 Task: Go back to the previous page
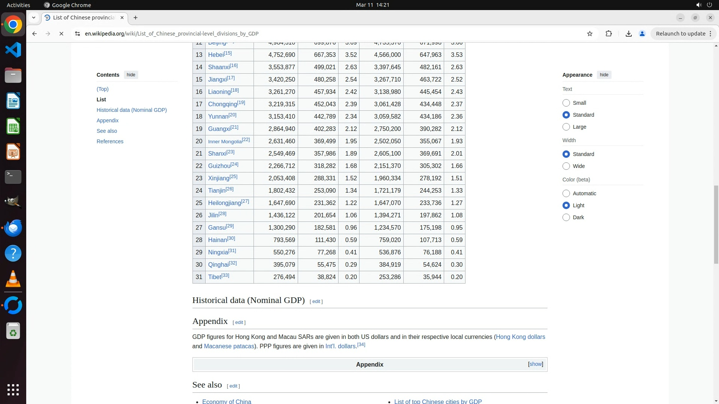(34, 34)
